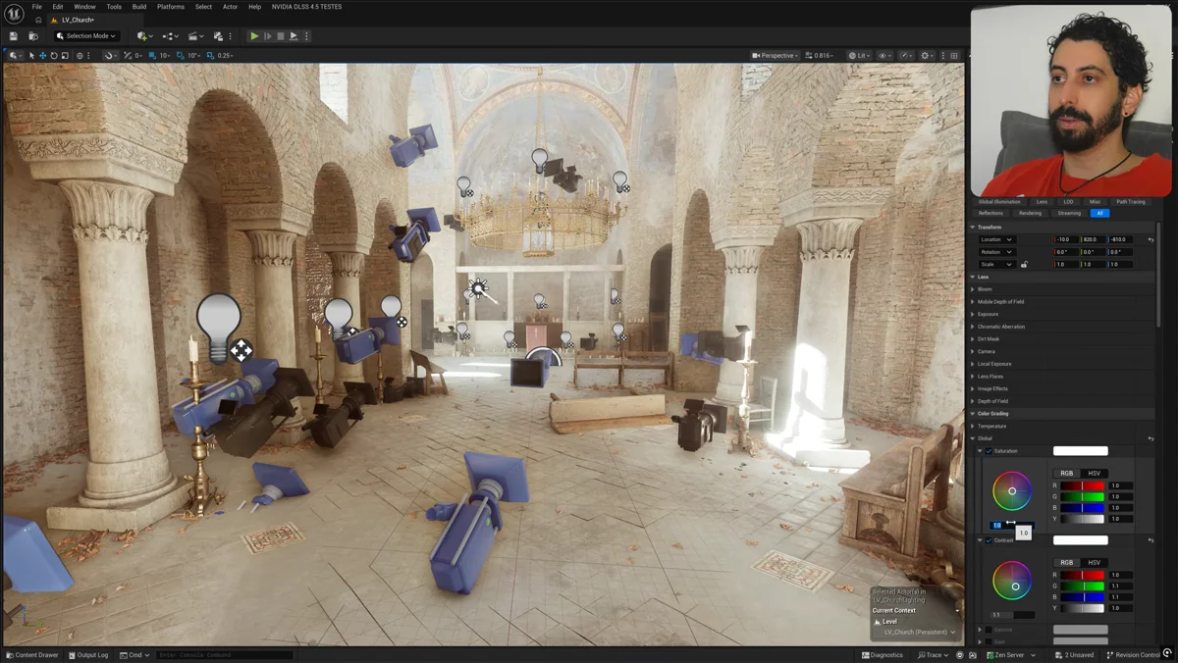Click the Location X field showing -10.0
Screen dimensions: 1178x663
[1066, 239]
